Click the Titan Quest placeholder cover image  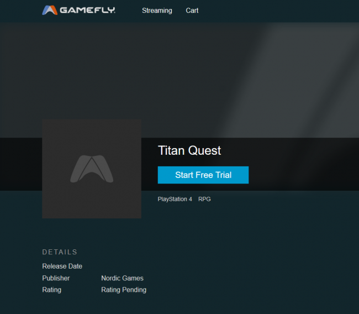click(x=92, y=169)
